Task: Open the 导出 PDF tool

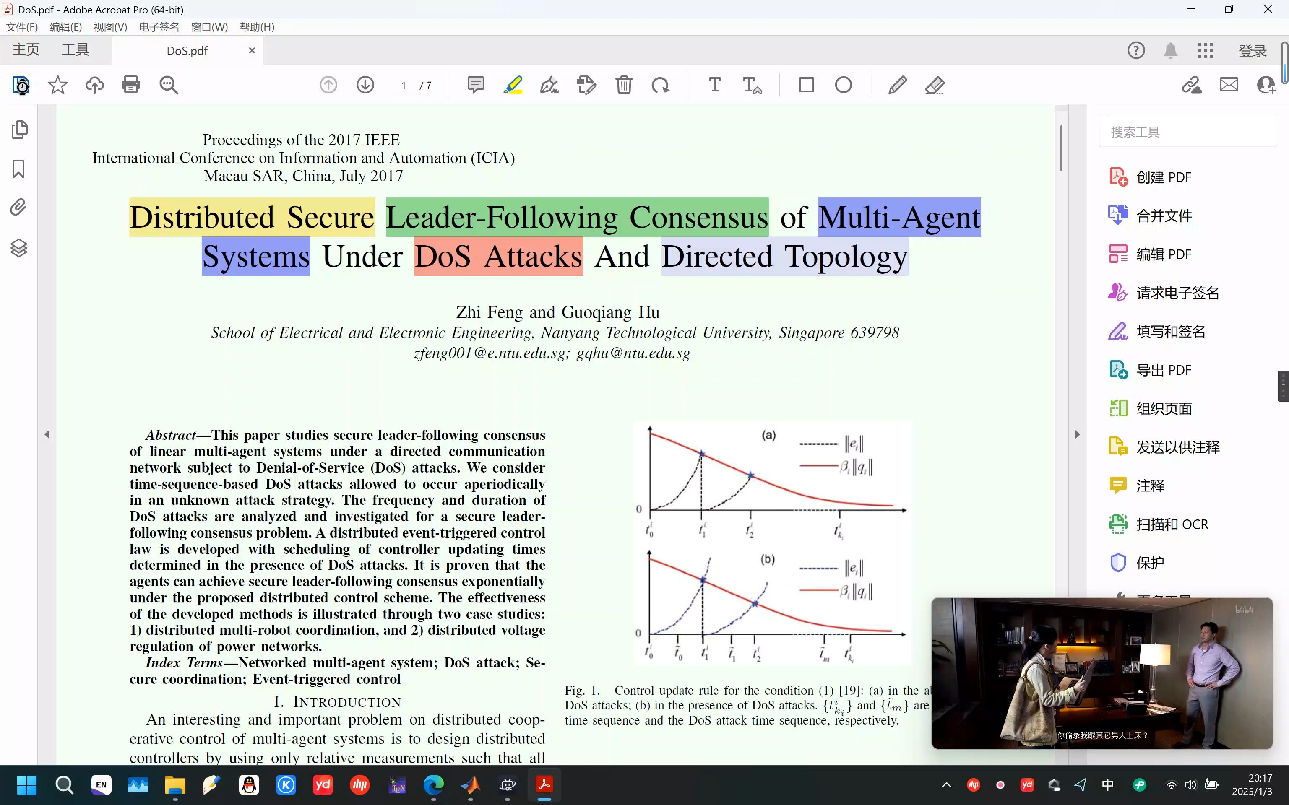Action: coord(1151,370)
